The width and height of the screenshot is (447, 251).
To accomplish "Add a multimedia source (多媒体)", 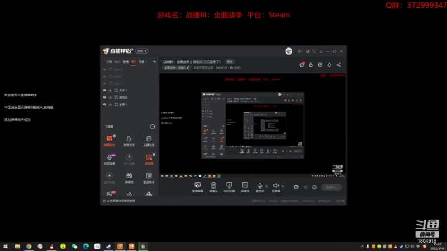I will (245, 187).
